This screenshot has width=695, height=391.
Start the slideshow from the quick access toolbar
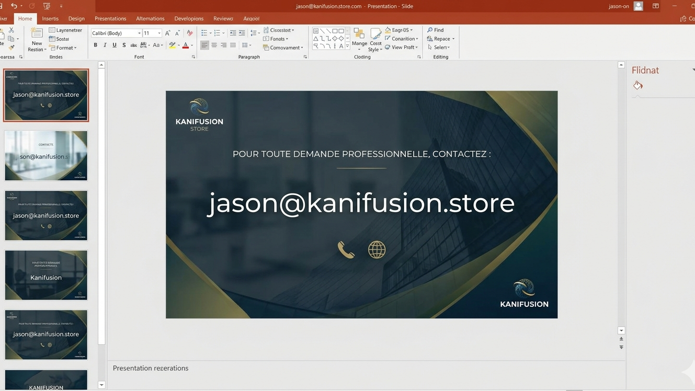point(47,6)
